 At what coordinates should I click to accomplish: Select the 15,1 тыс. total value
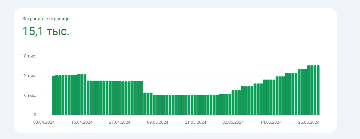coord(46,31)
